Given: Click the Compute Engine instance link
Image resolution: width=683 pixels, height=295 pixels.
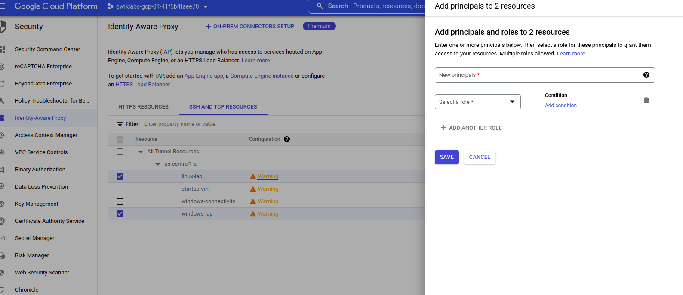Looking at the screenshot, I should 262,76.
